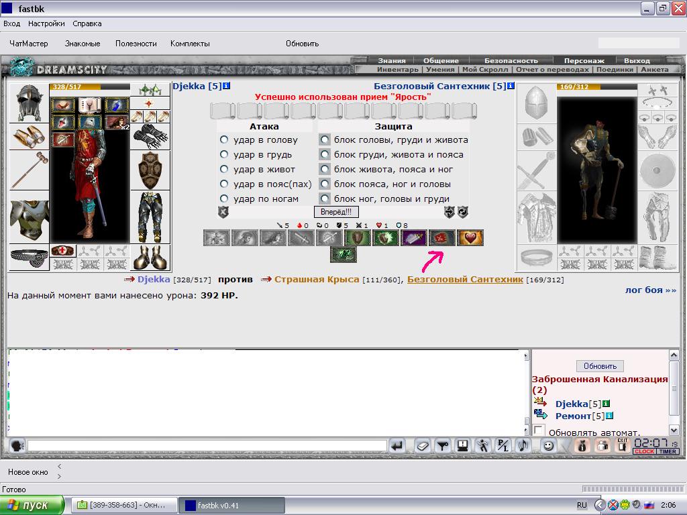Open the 'лог боя »»' link
This screenshot has height=515, width=687.
651,290
